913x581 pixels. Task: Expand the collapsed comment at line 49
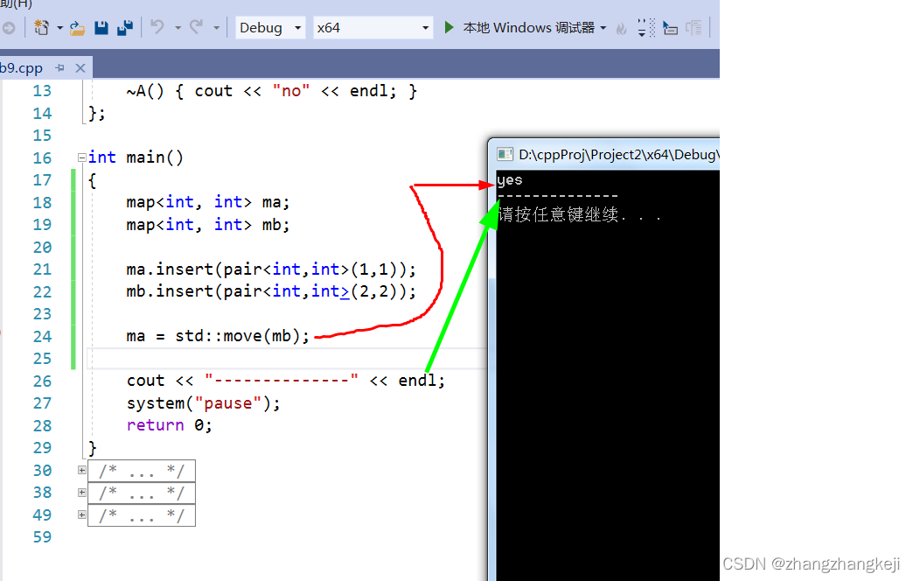(x=82, y=514)
